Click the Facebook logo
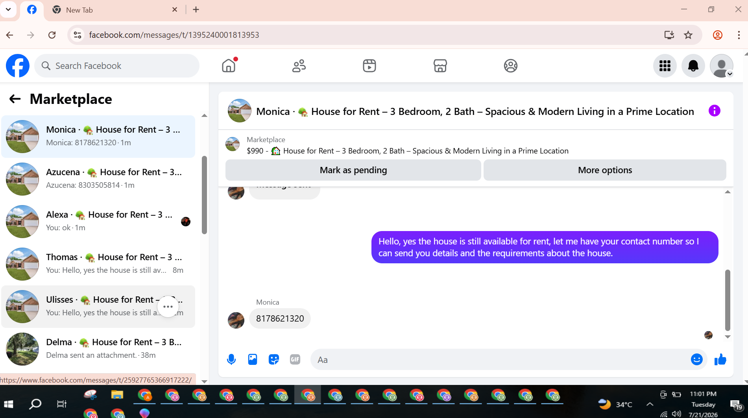This screenshot has height=418, width=748. [18, 66]
